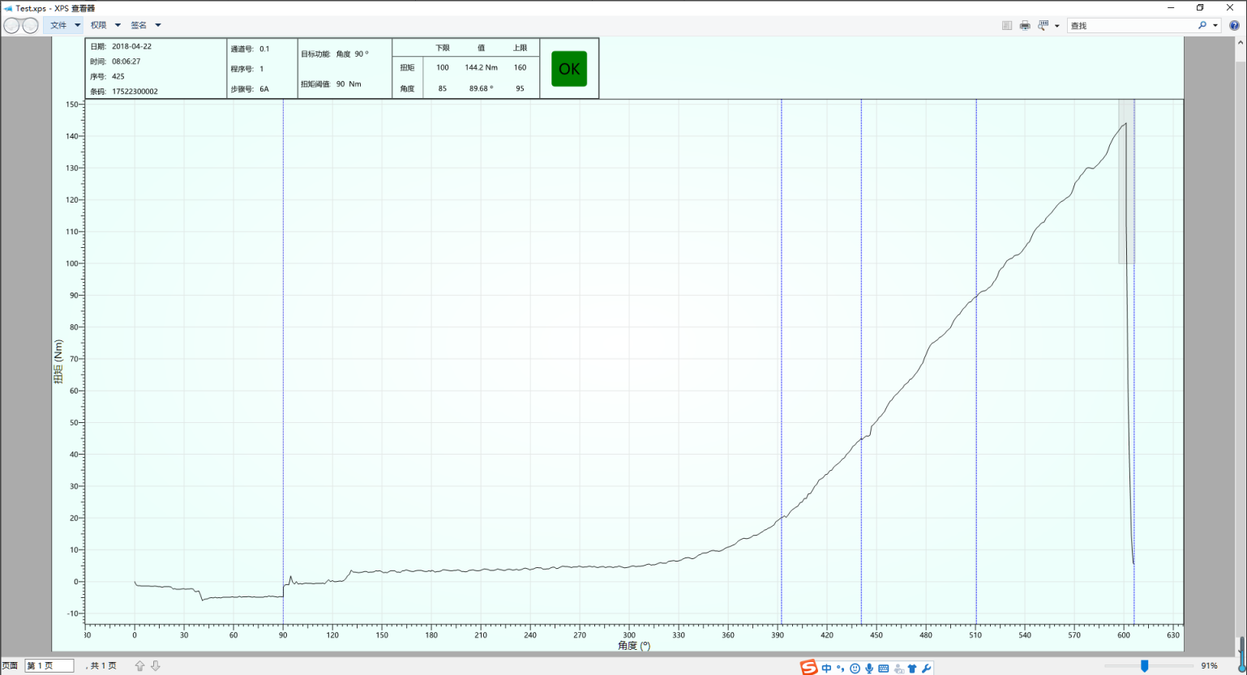Click the serial number 425

pos(118,76)
